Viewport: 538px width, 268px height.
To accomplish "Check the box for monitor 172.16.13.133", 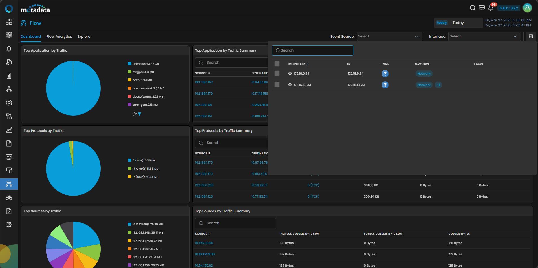I will click(x=277, y=85).
